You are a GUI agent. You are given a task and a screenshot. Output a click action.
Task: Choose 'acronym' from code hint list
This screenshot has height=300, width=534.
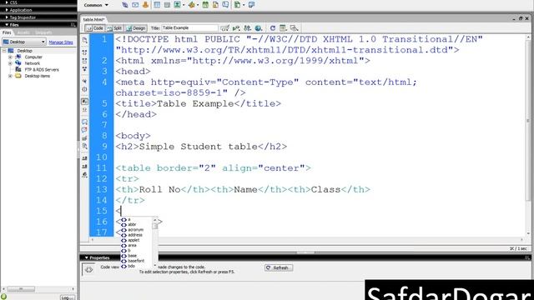pos(135,230)
